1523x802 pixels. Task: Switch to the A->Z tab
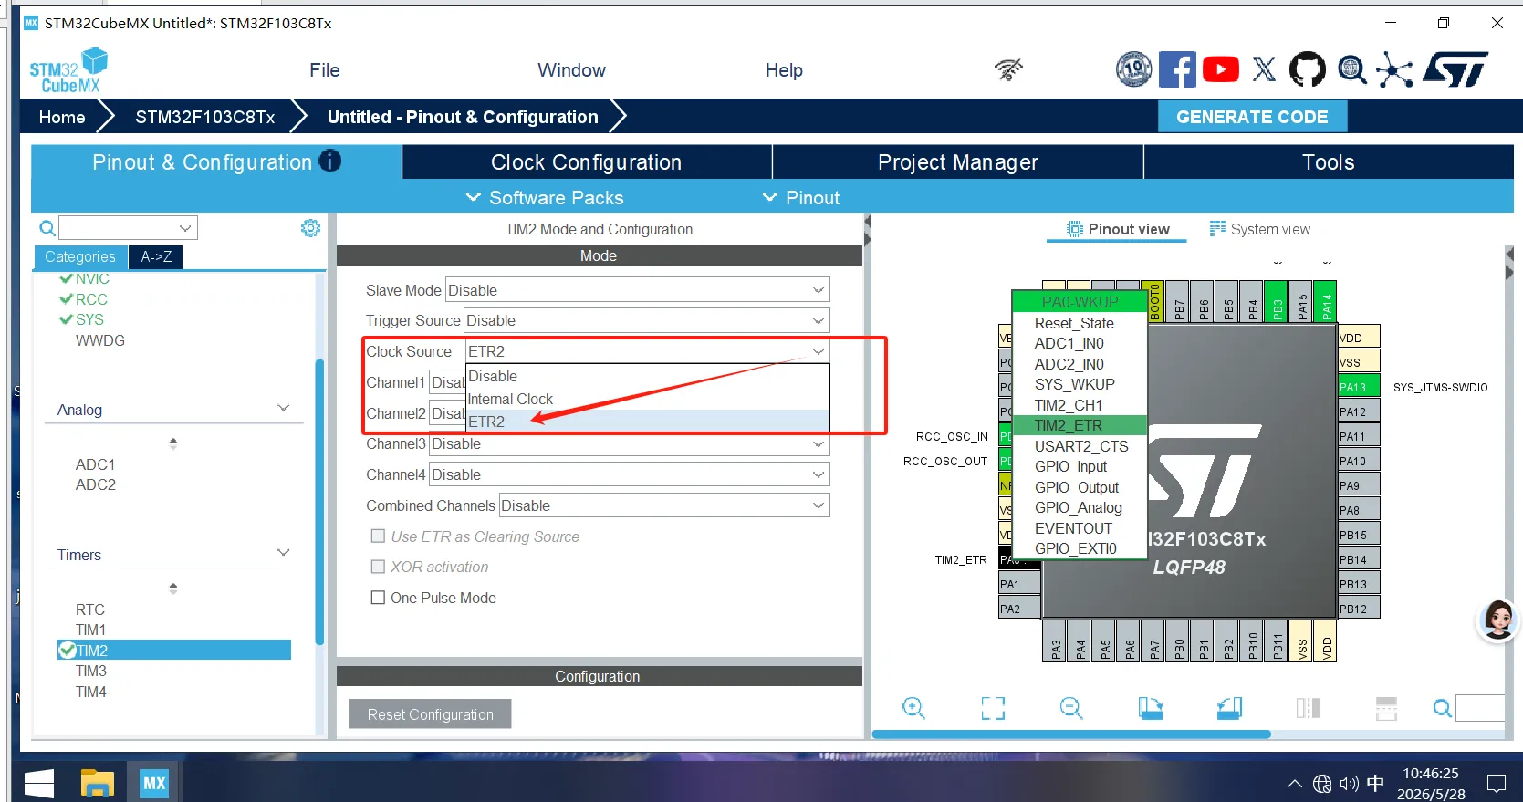(156, 257)
